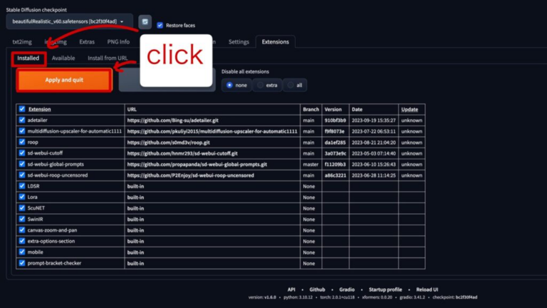
Task: Click the refresh checkpoint icon button
Action: 145,22
